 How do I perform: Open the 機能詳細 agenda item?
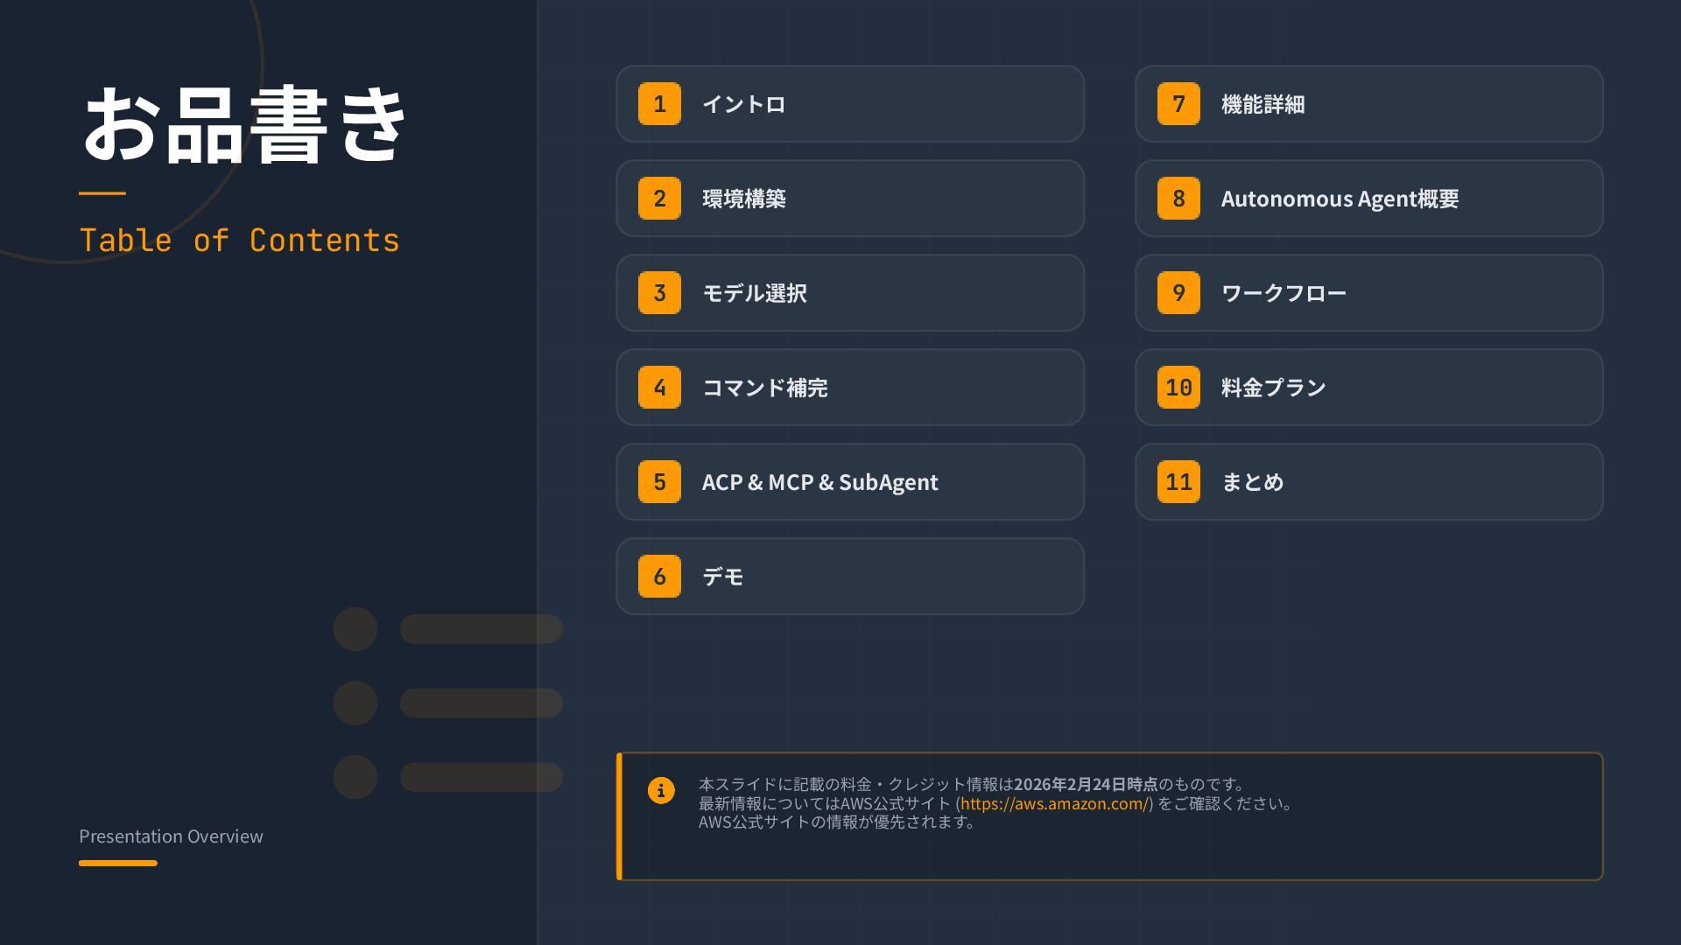click(x=1263, y=104)
